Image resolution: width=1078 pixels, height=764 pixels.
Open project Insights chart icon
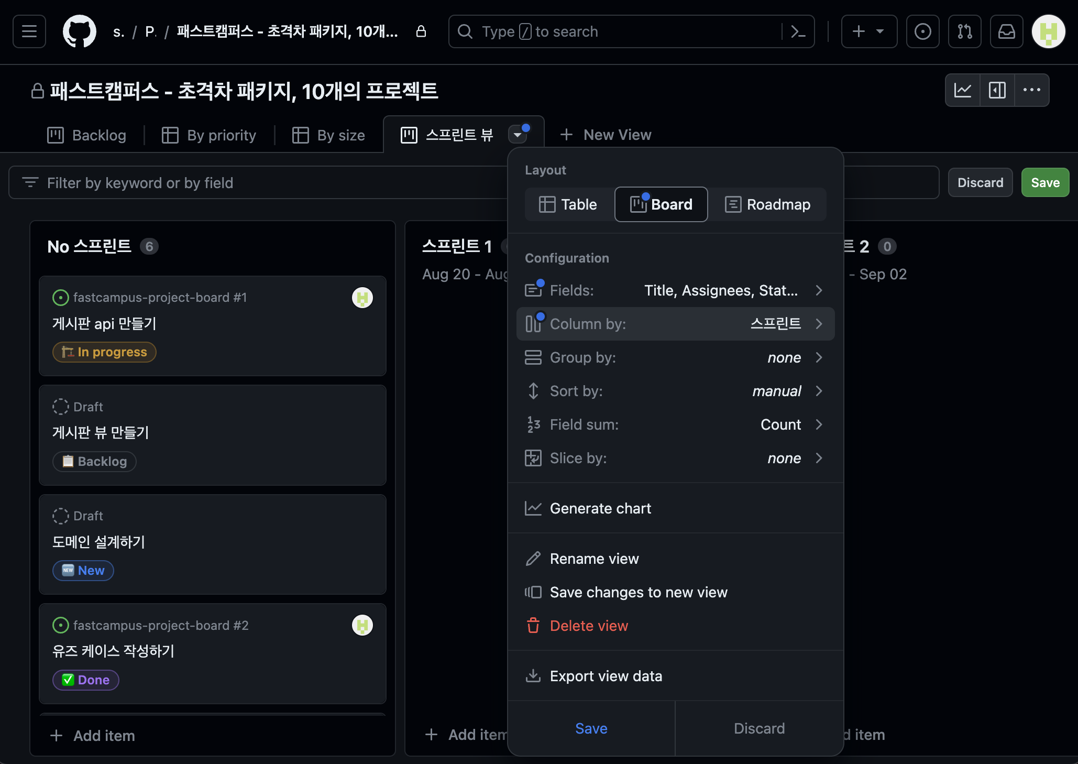pyautogui.click(x=963, y=90)
